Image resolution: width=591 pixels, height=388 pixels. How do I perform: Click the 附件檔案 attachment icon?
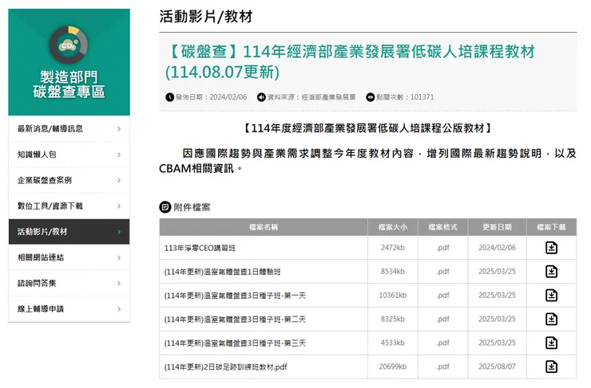tap(165, 207)
